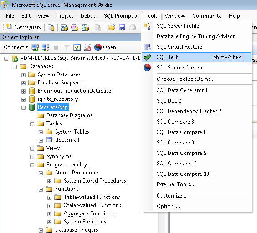Click the Analysis Services MDX Query icon

pos(64,27)
